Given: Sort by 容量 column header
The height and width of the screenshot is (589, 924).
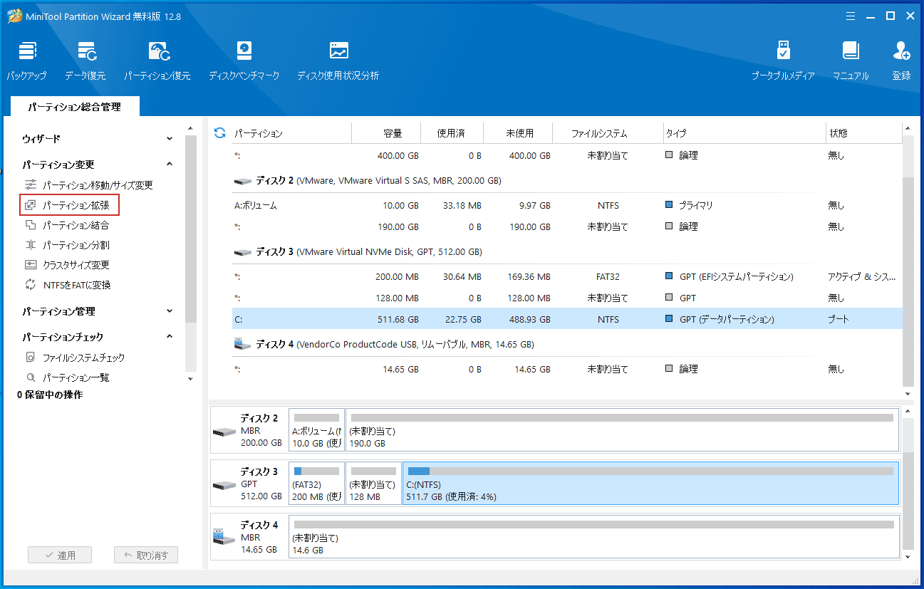Looking at the screenshot, I should [385, 133].
